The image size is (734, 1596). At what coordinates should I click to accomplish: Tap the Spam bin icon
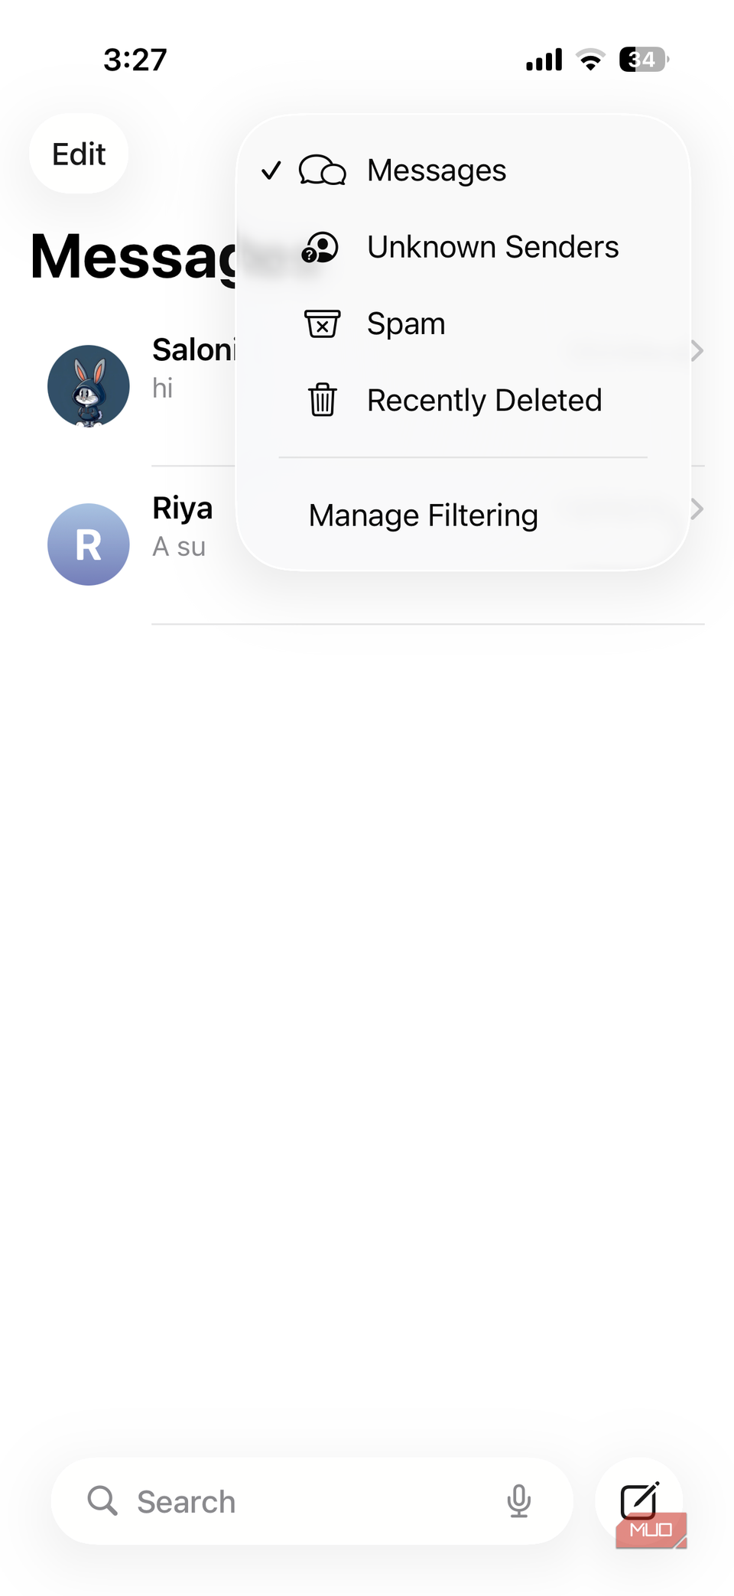[x=322, y=324]
